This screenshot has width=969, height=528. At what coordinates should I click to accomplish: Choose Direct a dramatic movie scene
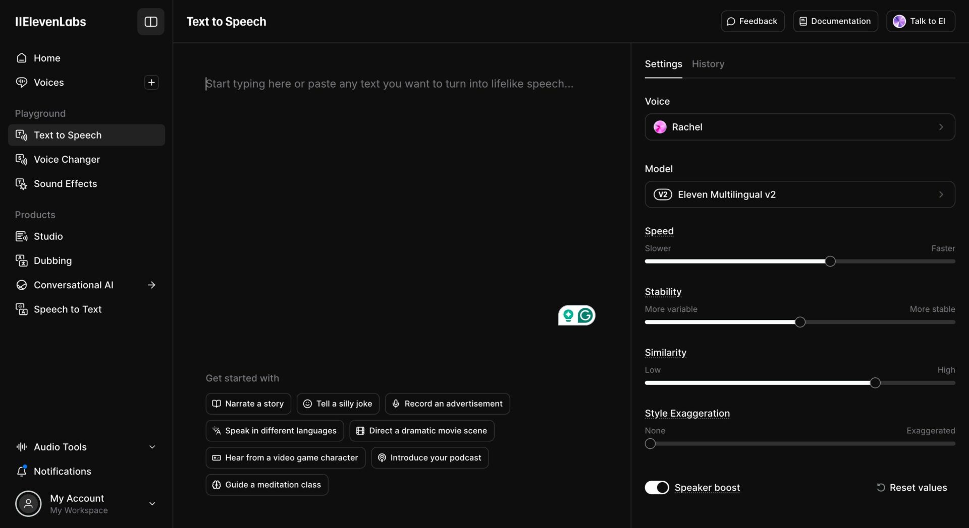pyautogui.click(x=422, y=431)
